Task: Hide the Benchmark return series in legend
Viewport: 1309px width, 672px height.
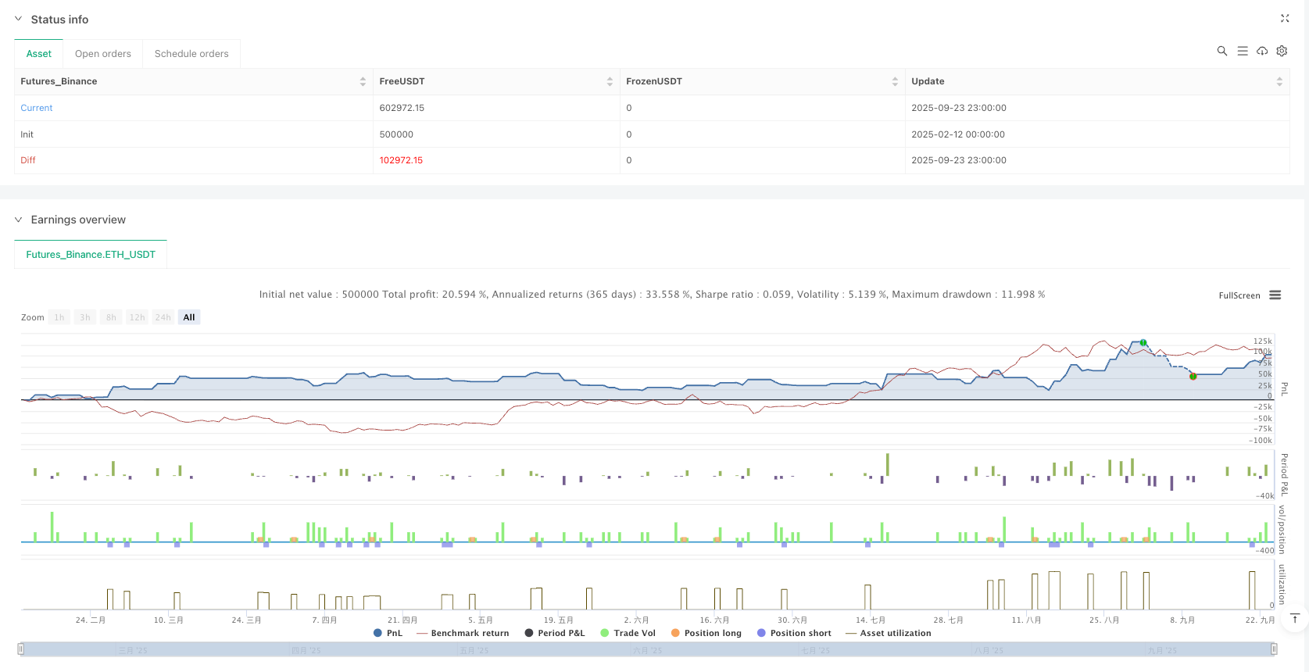Action: [x=463, y=633]
